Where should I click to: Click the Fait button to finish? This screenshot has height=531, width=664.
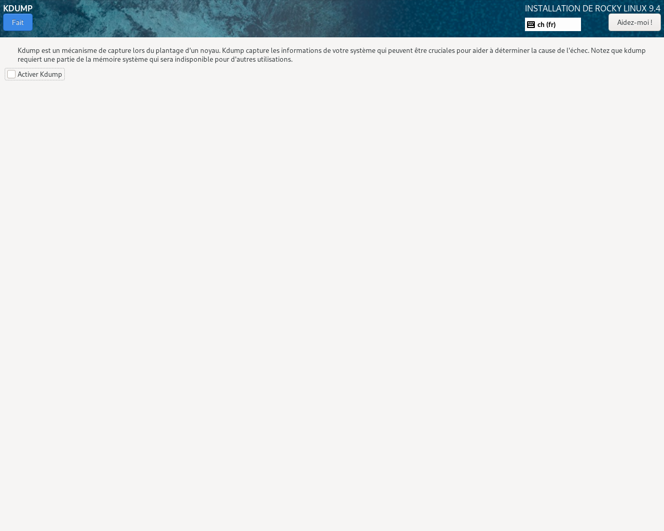[17, 22]
